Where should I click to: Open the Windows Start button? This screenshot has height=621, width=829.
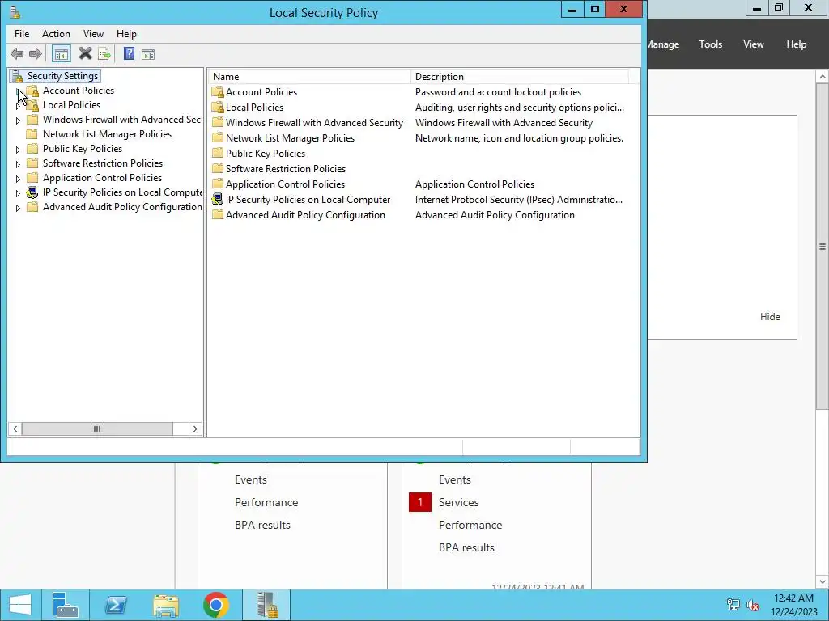click(x=20, y=605)
